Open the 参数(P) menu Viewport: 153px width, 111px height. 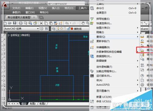[x=16, y=13]
